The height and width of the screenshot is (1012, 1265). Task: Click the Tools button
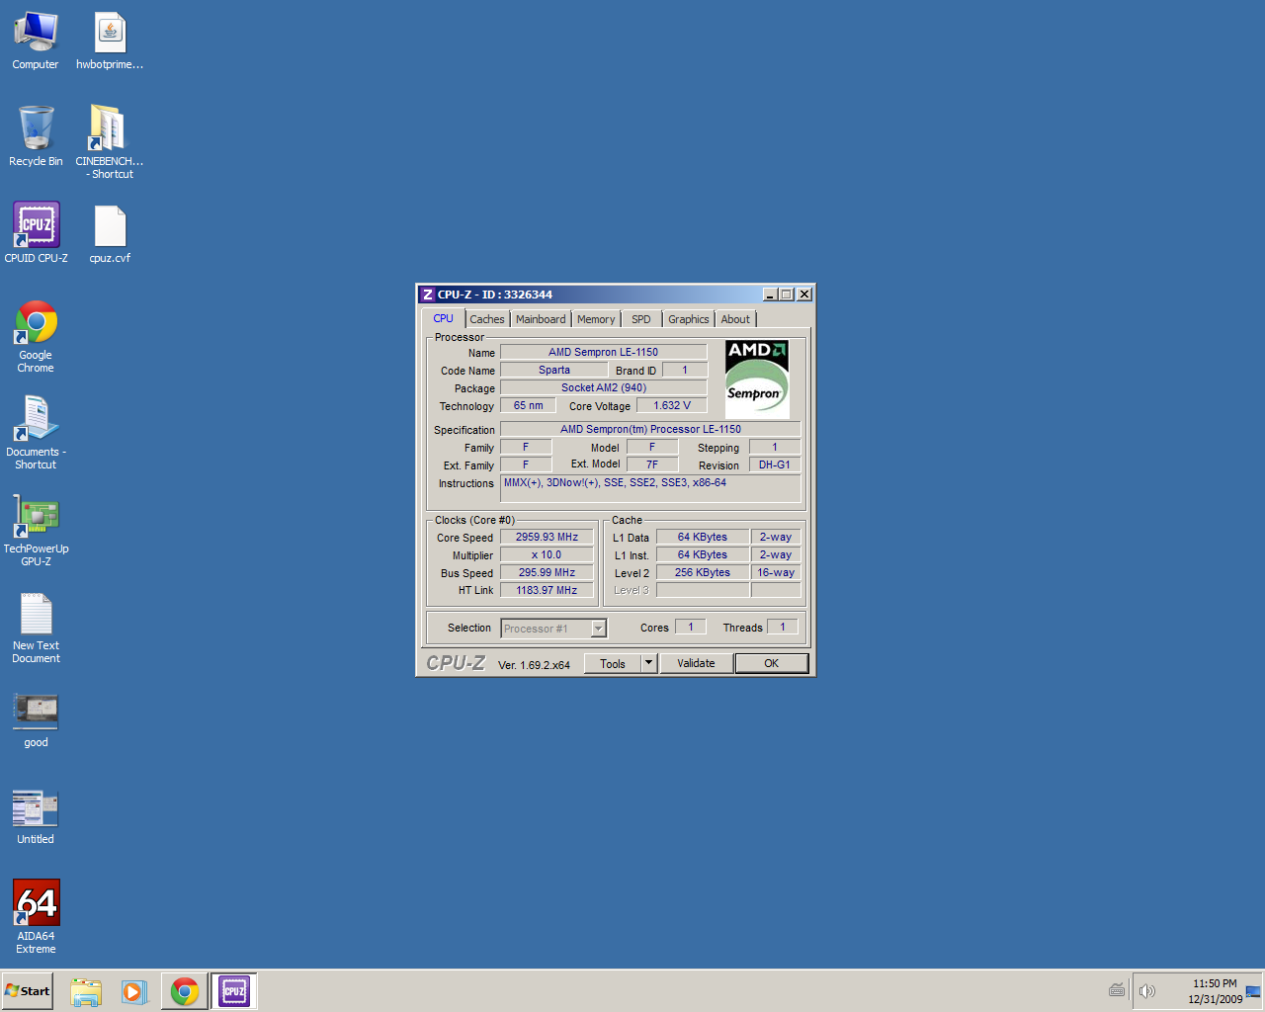tap(613, 663)
